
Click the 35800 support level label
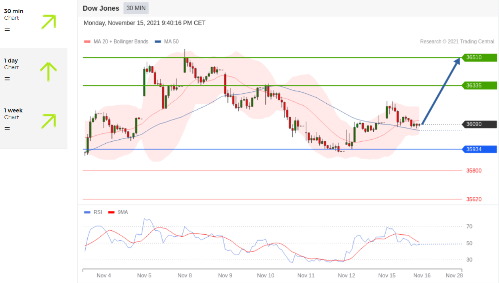tap(474, 171)
